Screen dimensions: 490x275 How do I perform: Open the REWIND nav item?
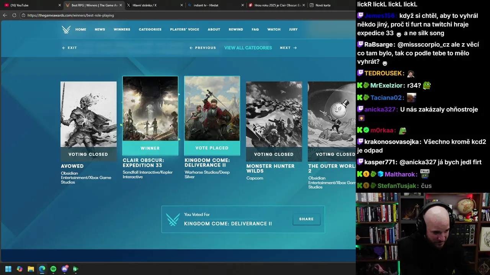[236, 29]
